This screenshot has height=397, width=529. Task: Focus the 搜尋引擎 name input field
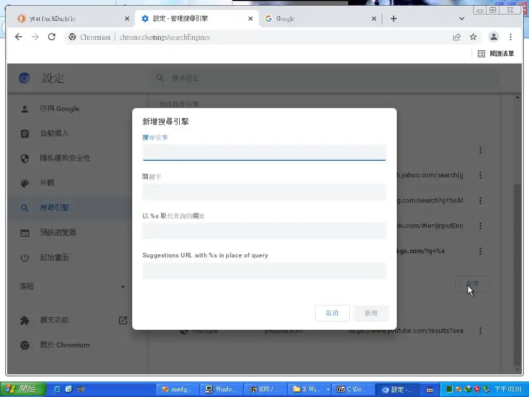(x=264, y=152)
